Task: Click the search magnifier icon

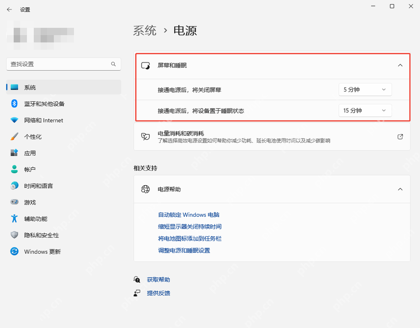Action: (x=113, y=64)
